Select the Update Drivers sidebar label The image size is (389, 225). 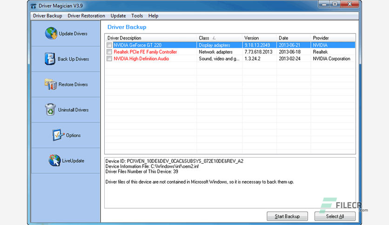(x=73, y=33)
